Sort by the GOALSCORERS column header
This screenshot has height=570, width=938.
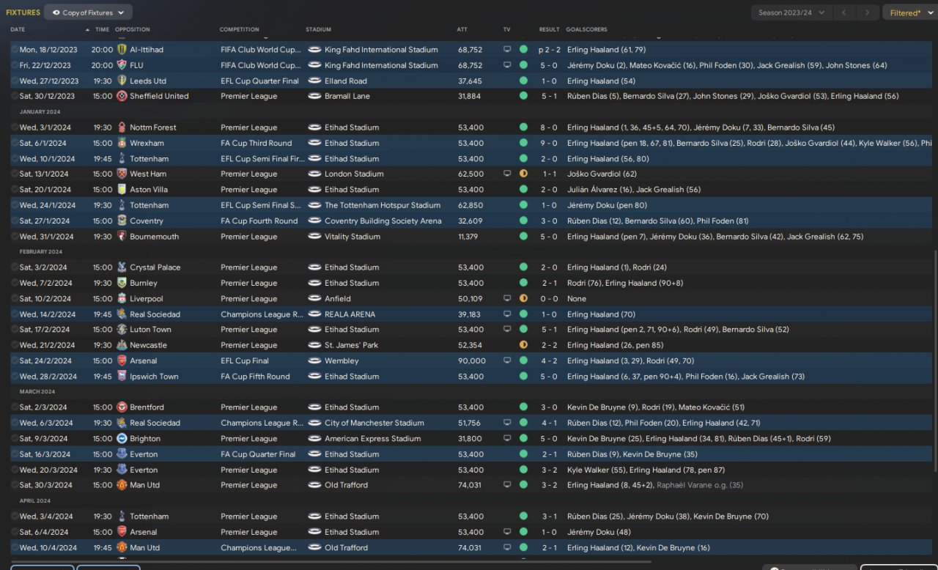[586, 30]
